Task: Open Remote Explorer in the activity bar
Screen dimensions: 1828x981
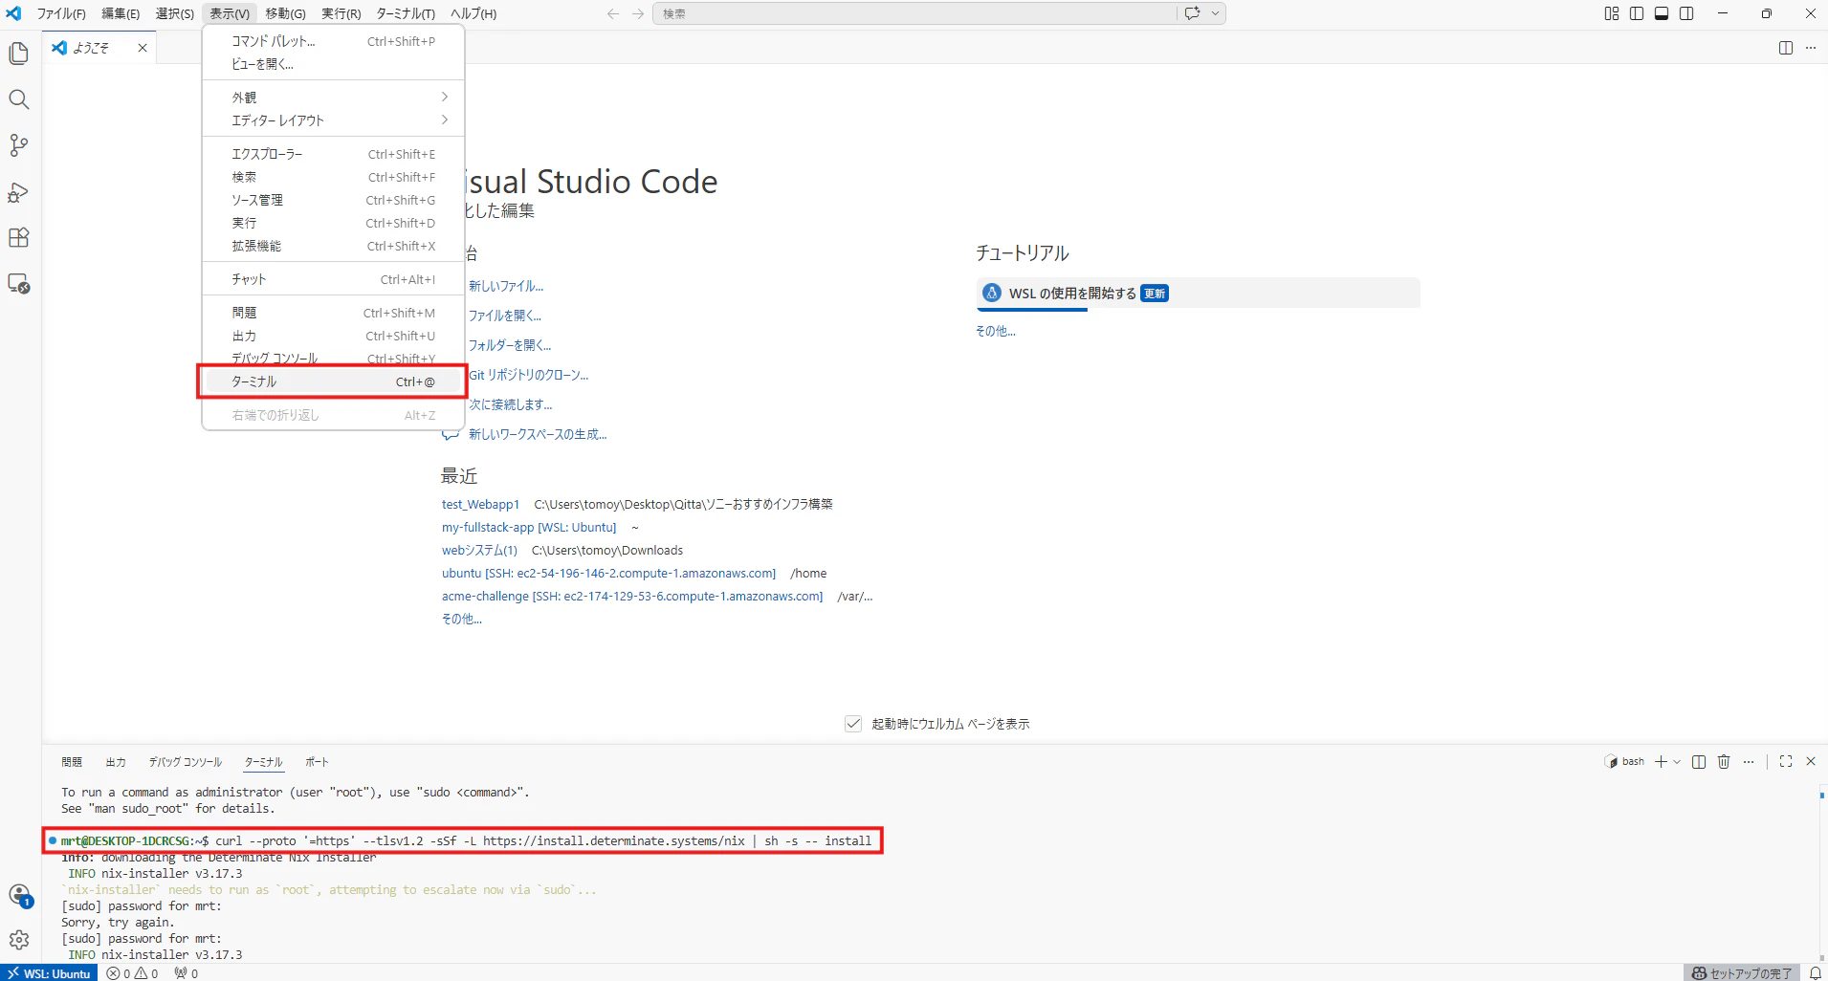Action: pyautogui.click(x=19, y=284)
